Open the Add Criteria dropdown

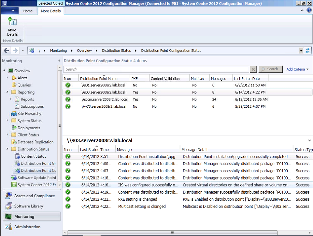[x=297, y=69]
